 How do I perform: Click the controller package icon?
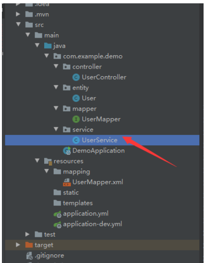tap(67, 67)
